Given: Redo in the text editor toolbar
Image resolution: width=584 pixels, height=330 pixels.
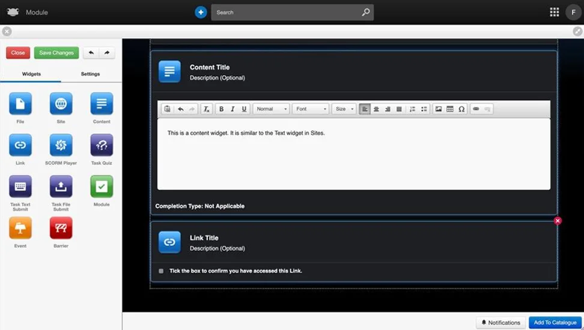Looking at the screenshot, I should click(x=192, y=109).
